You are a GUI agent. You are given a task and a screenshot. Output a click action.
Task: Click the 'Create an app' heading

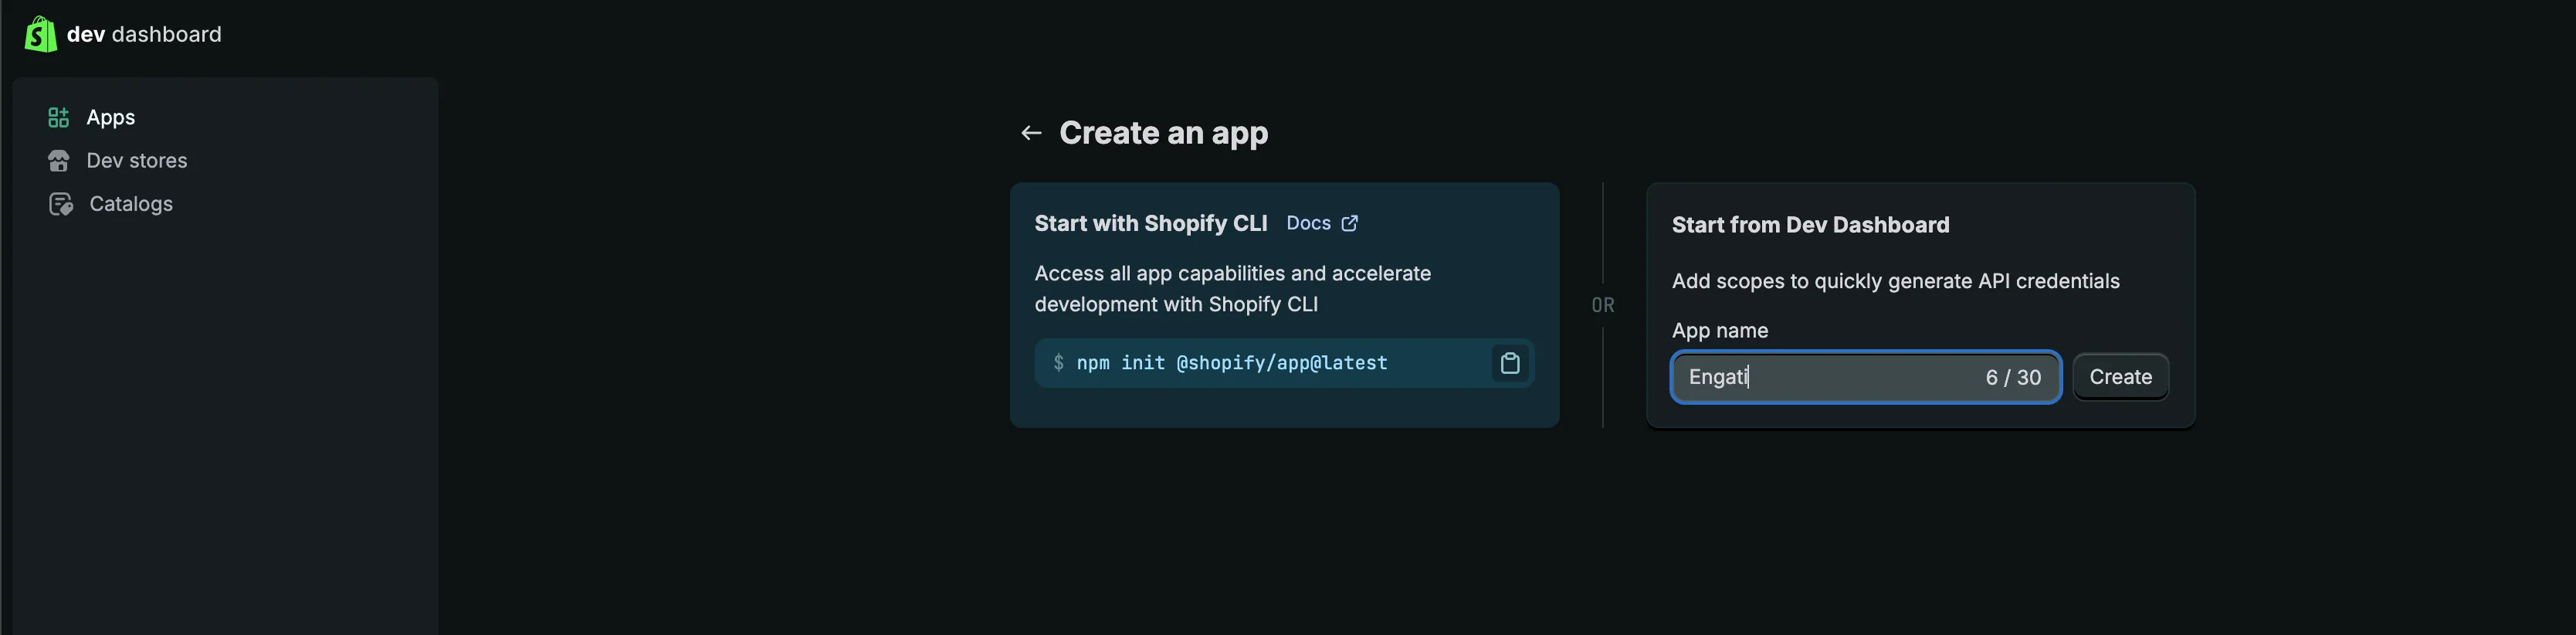pyautogui.click(x=1164, y=133)
